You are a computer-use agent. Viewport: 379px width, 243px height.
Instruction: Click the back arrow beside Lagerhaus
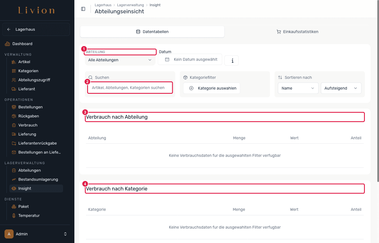pos(9,29)
